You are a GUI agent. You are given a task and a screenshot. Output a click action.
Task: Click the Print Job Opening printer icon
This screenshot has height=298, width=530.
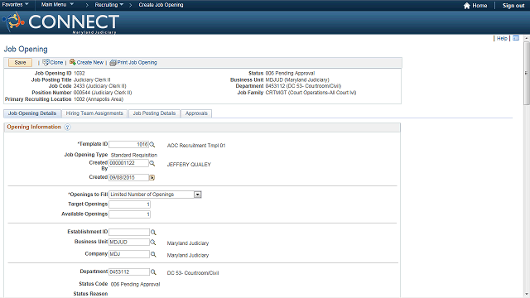(113, 63)
